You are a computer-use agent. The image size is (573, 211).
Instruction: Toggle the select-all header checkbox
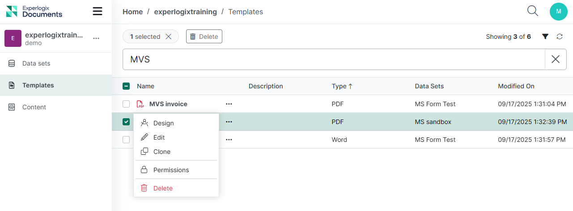126,87
